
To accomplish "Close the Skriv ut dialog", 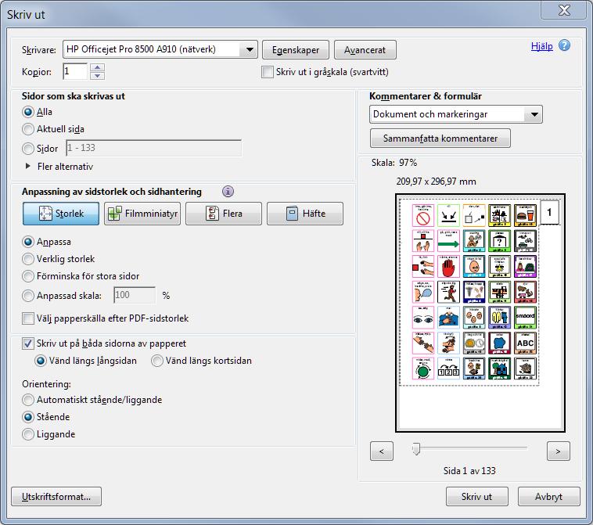I will tap(564, 10).
